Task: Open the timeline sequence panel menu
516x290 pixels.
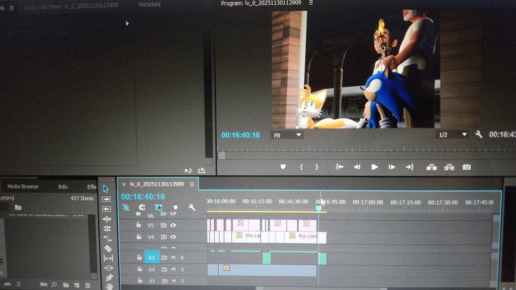Action: click(x=192, y=184)
